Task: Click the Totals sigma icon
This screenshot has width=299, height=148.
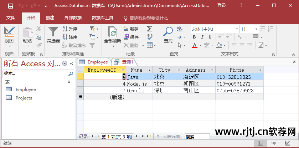Action: click(150, 29)
